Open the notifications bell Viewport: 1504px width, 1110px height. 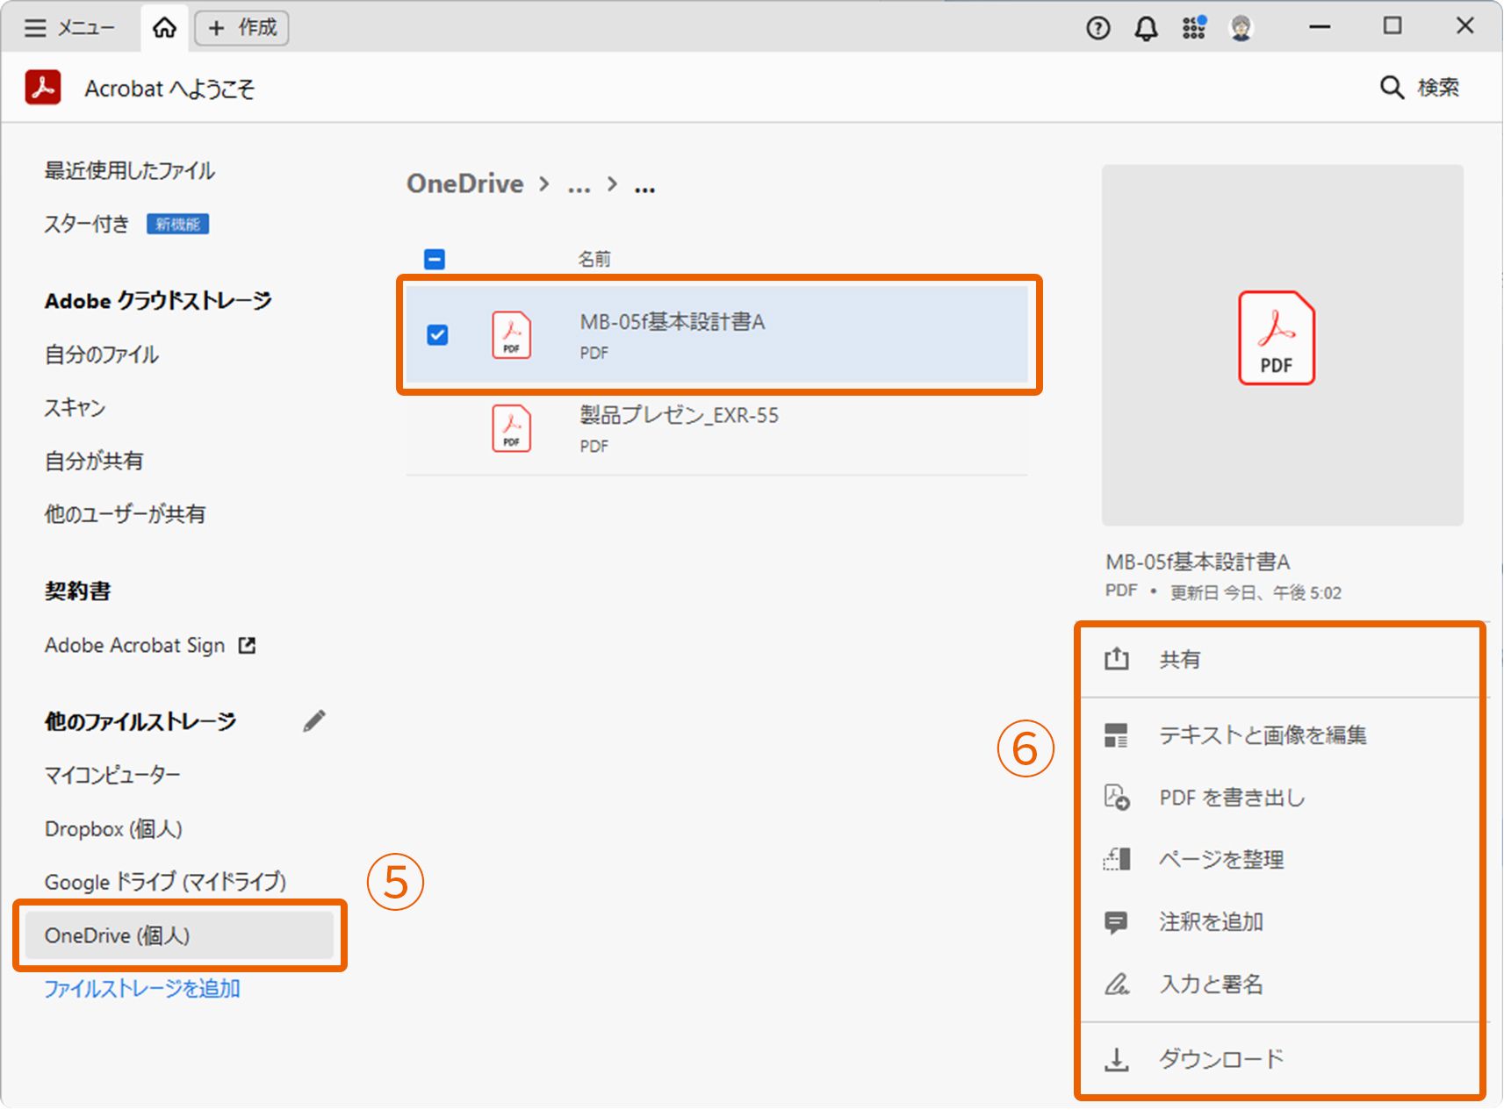pyautogui.click(x=1146, y=28)
